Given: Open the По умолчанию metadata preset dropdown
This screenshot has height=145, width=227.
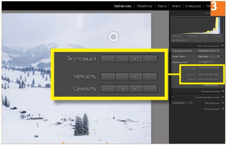Looking at the screenshot, I should pyautogui.click(x=182, y=103).
